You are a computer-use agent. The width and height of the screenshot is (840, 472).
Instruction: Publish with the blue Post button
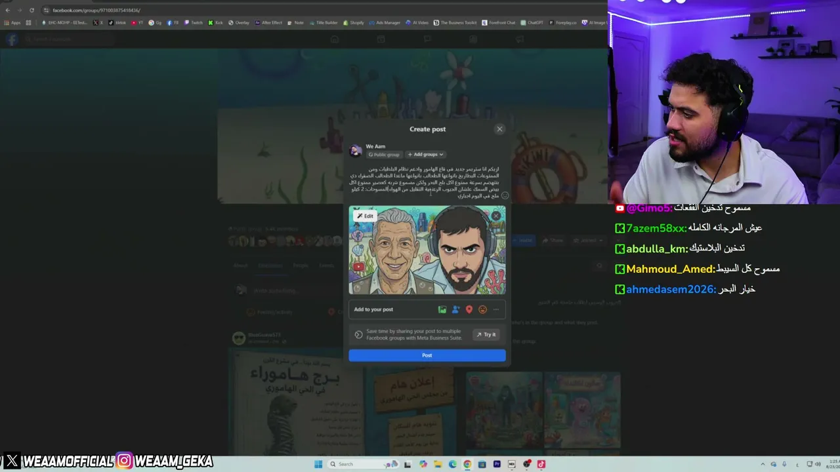(x=427, y=355)
